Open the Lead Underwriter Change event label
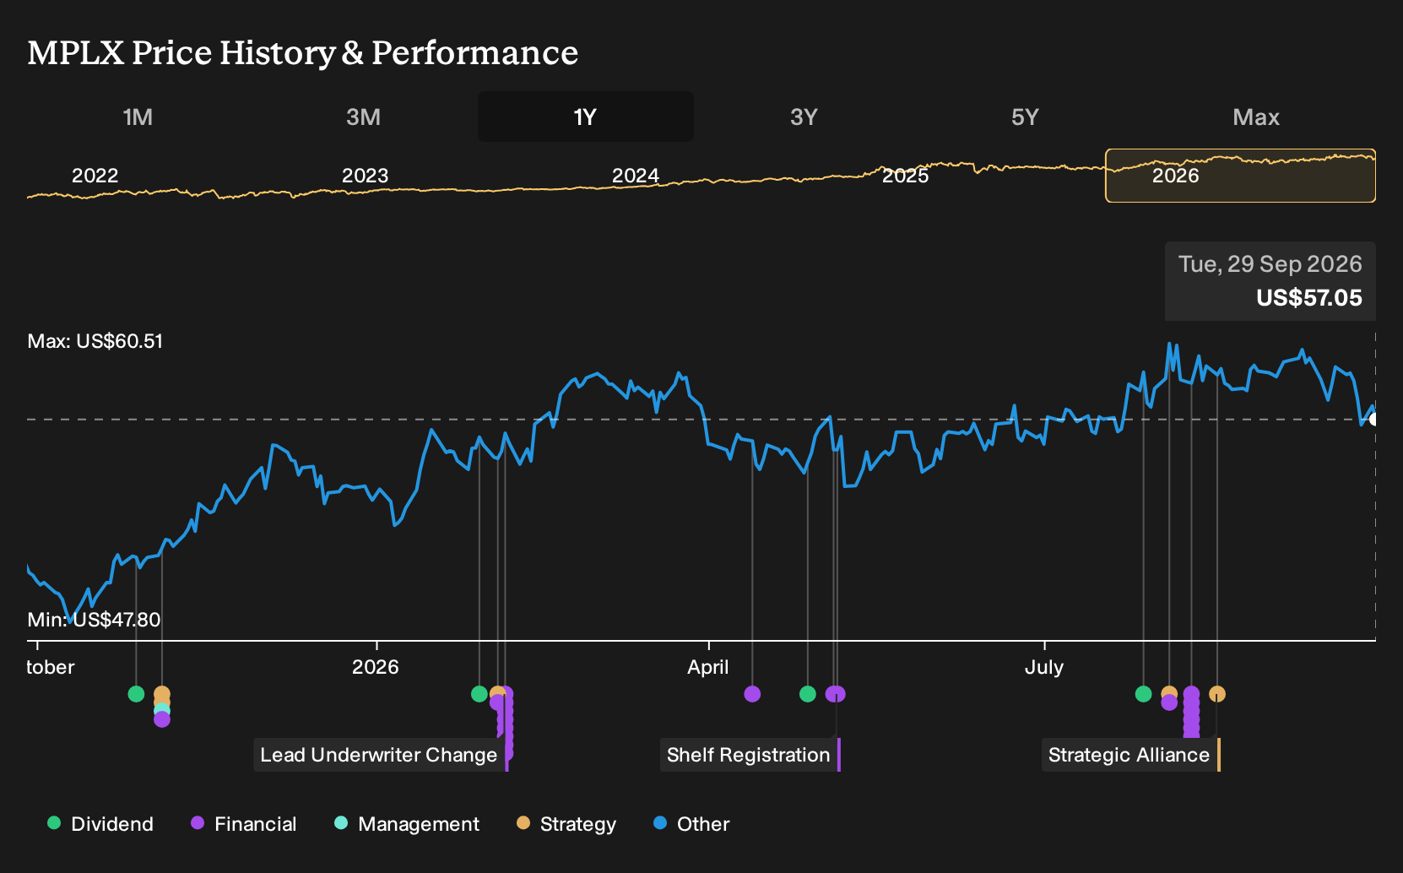Screen dimensions: 1403x873 click(379, 755)
